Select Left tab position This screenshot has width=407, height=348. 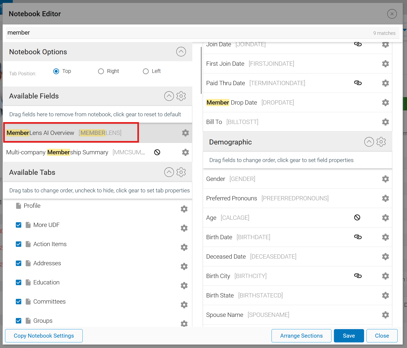pyautogui.click(x=146, y=71)
